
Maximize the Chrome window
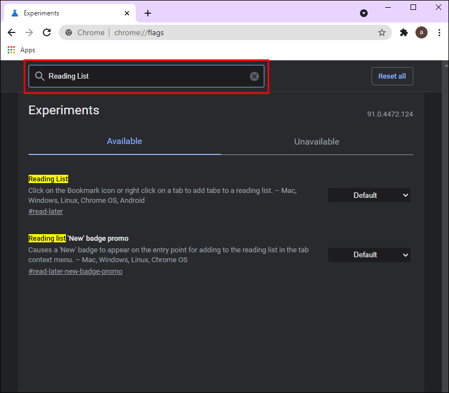[413, 8]
